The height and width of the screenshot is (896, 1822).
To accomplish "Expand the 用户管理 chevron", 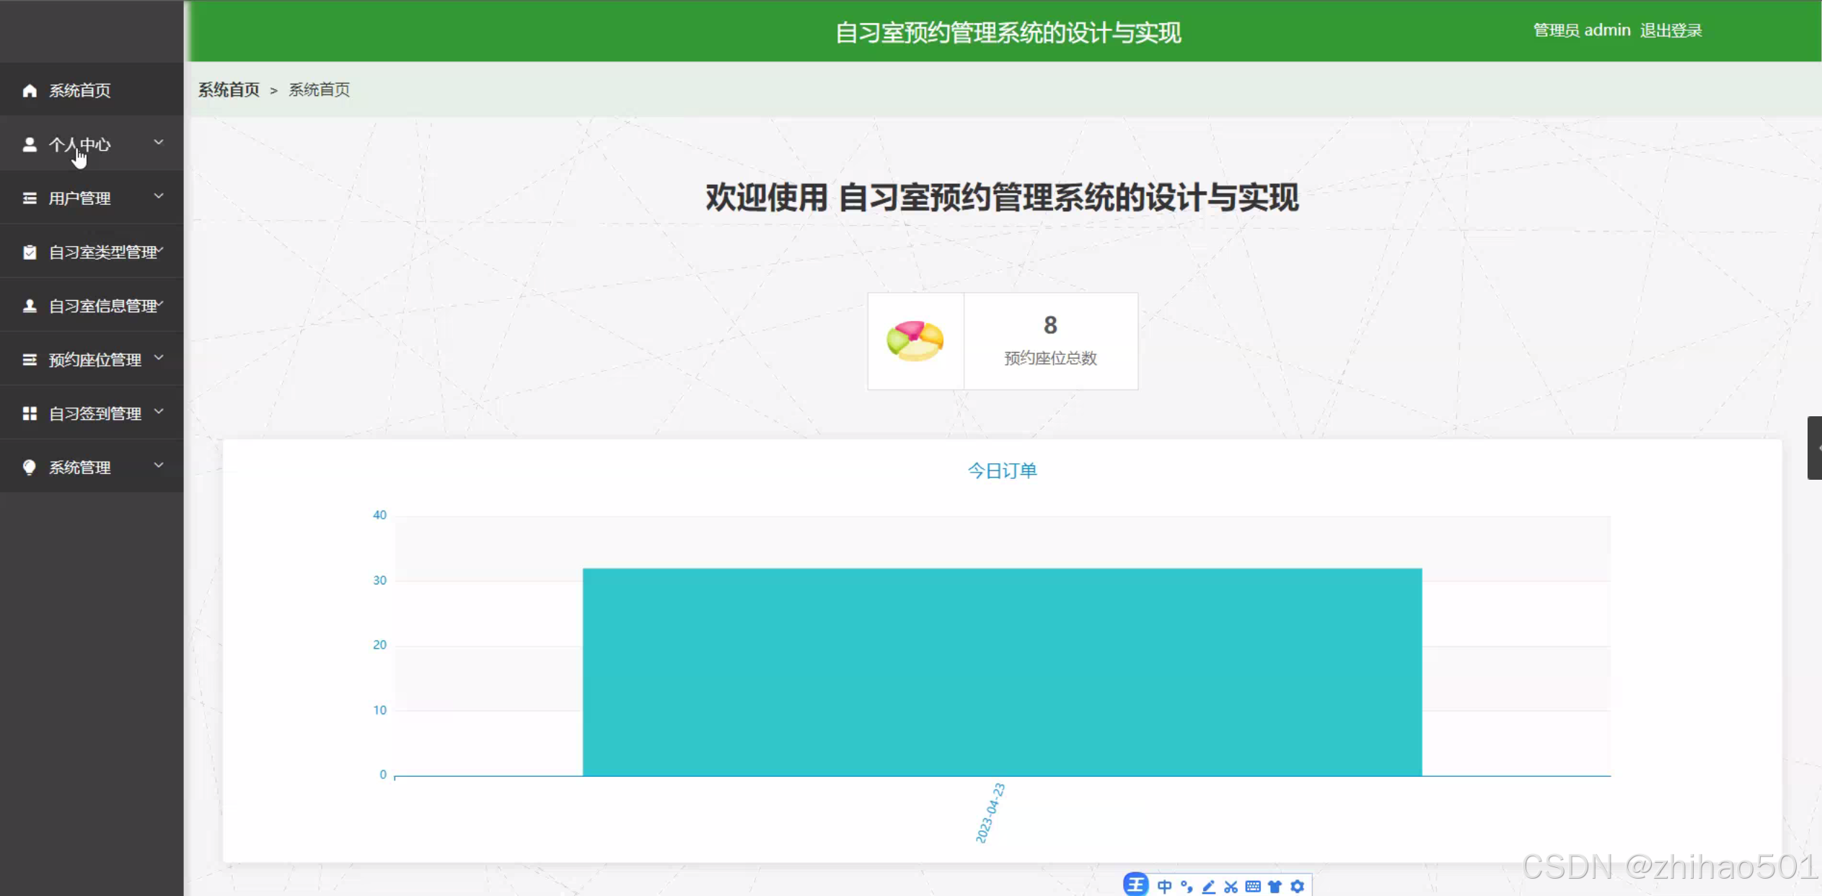I will tap(159, 196).
